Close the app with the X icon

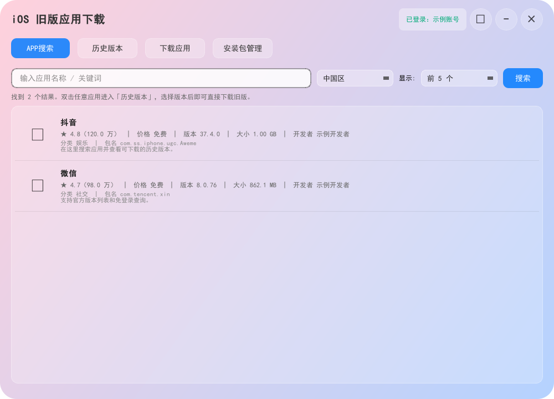(x=531, y=19)
